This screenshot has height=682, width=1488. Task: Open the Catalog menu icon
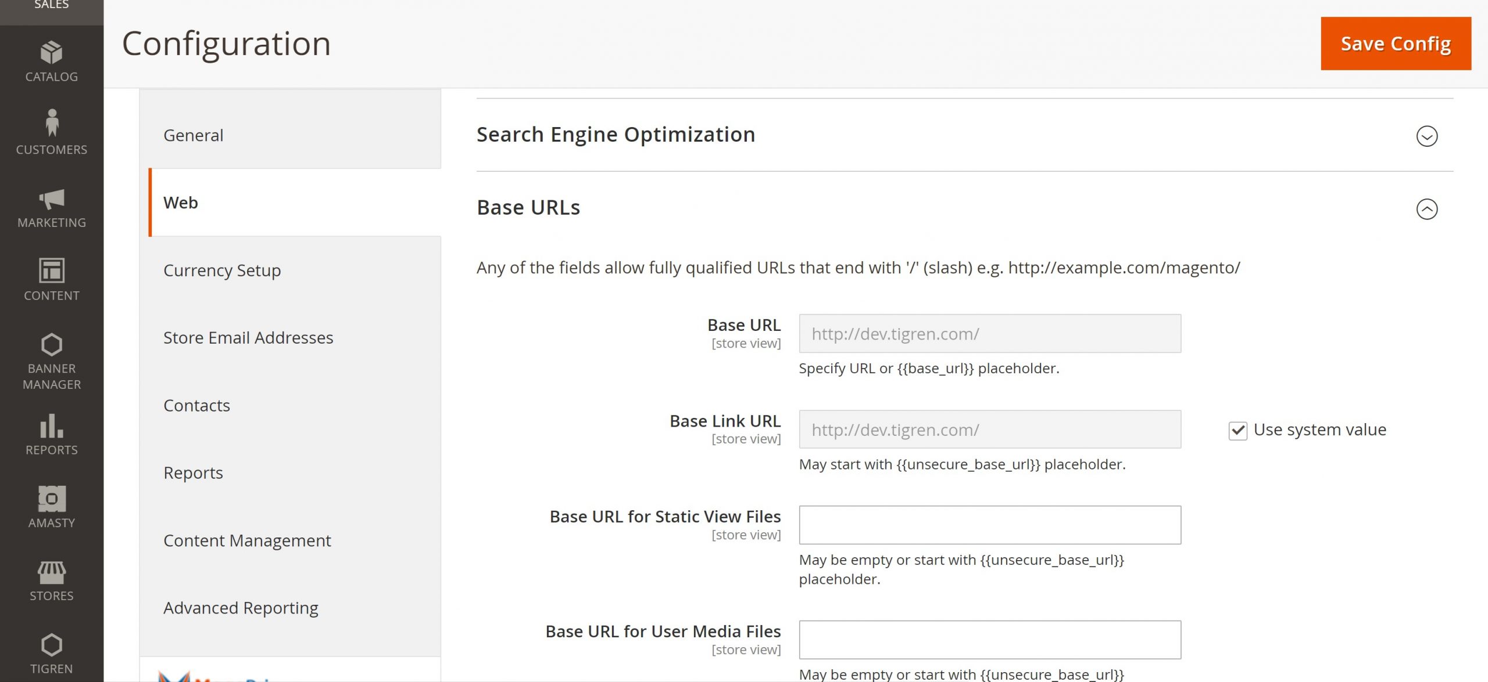click(x=51, y=53)
